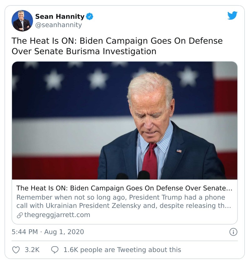Click the Aug 1, 2020 date

pyautogui.click(x=64, y=232)
